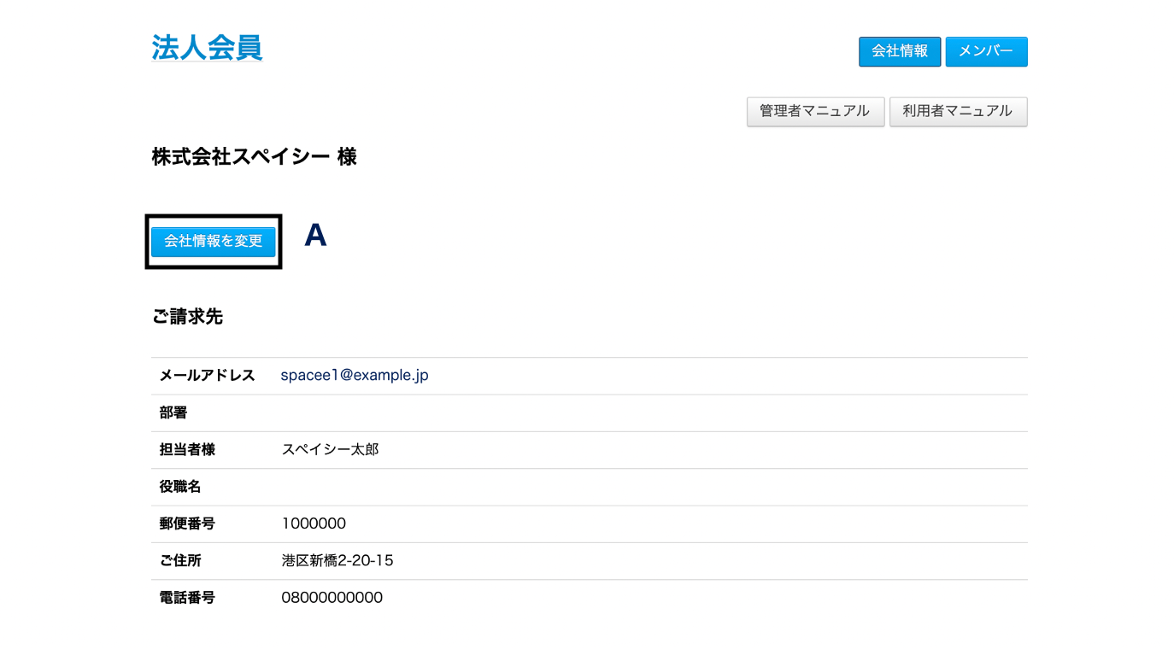
Task: Click the スペイシー太郎 name value
Action: (x=330, y=449)
